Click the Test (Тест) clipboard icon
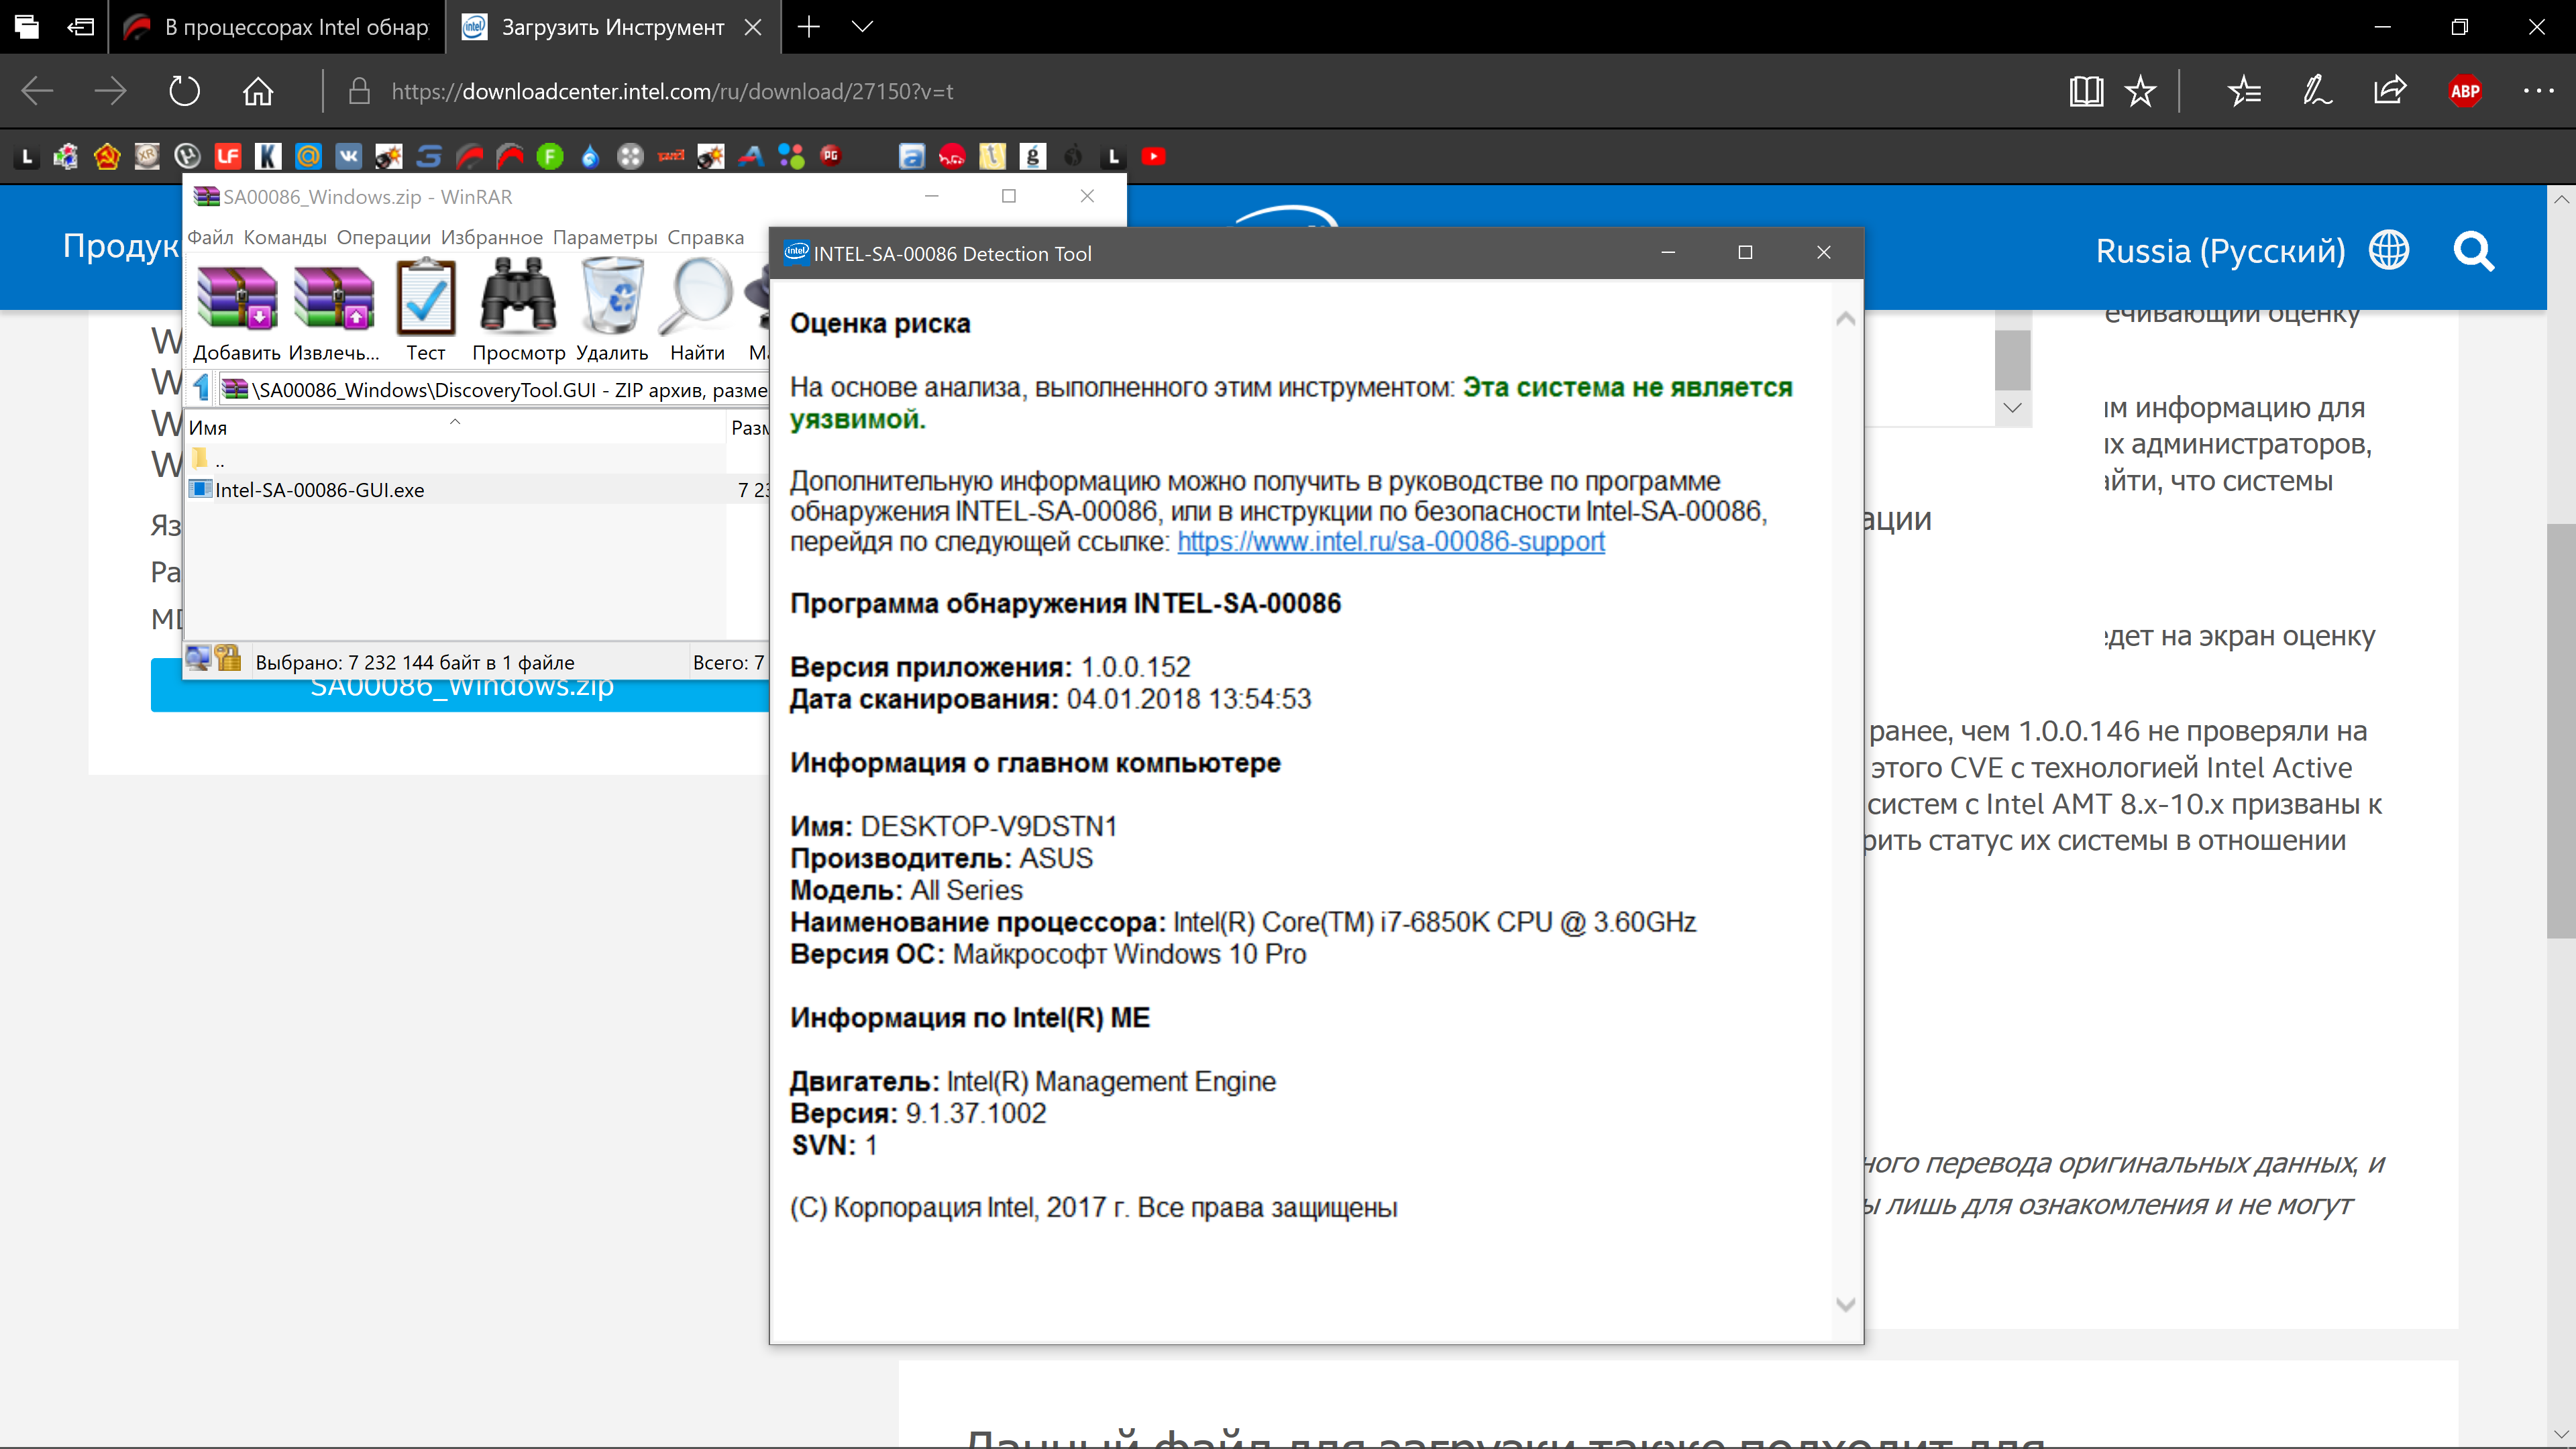The image size is (2576, 1449). [426, 299]
